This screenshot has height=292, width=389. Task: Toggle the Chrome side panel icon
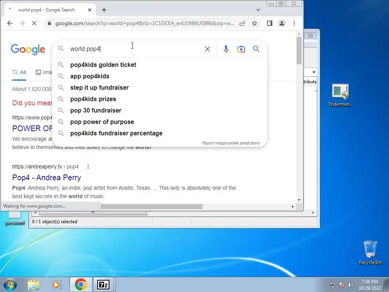(x=270, y=23)
